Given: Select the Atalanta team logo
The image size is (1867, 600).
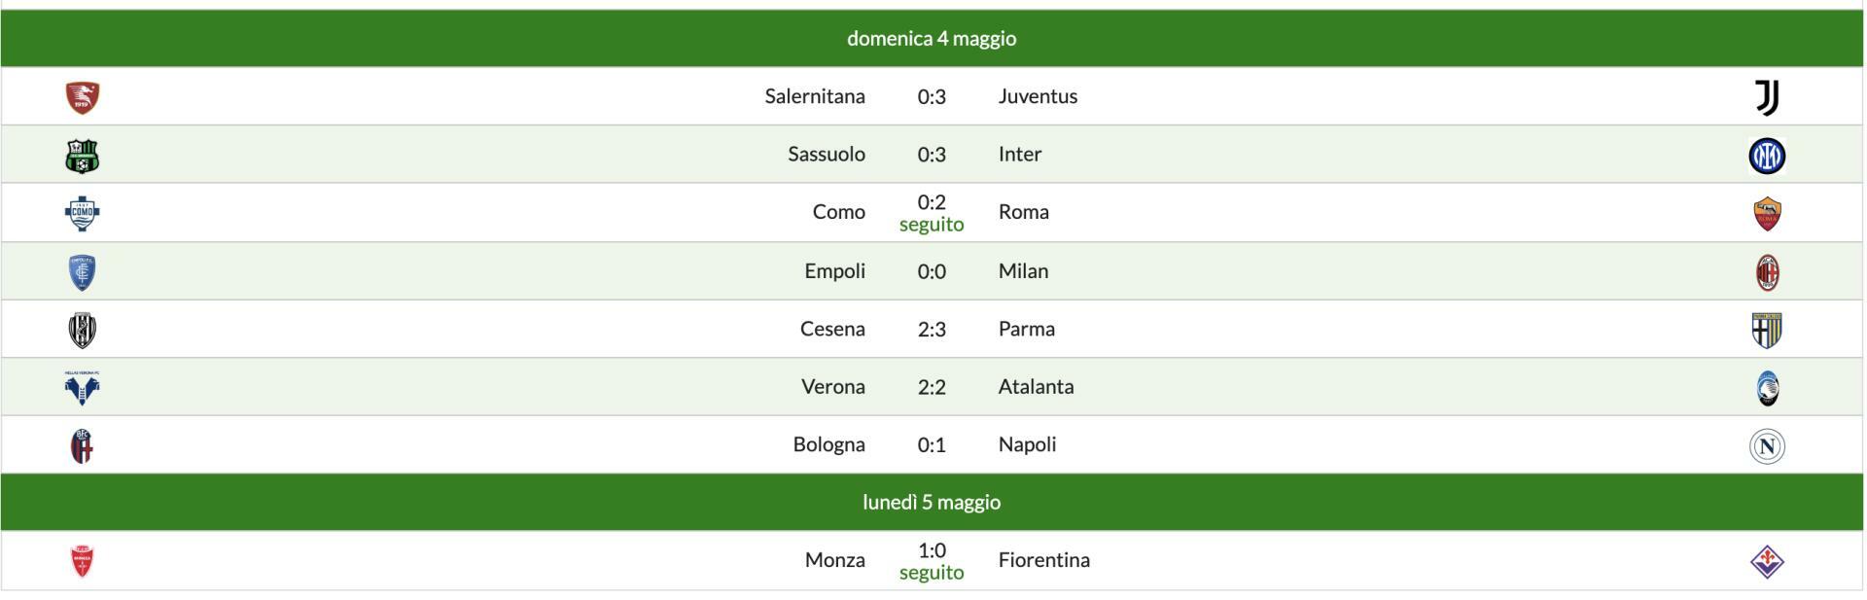Looking at the screenshot, I should click(1767, 388).
